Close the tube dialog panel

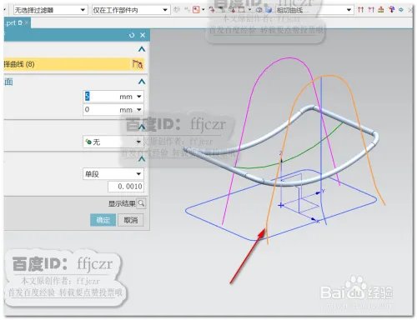pos(143,35)
